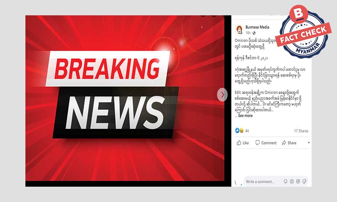Screen dimensions: 337x202
Task: Click the Like thumbs-up icon
Action: pyautogui.click(x=239, y=143)
